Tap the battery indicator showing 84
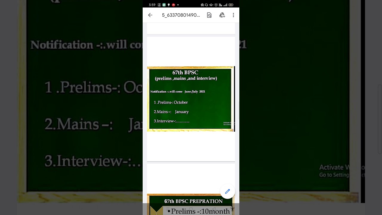The height and width of the screenshot is (215, 382). pos(231,5)
